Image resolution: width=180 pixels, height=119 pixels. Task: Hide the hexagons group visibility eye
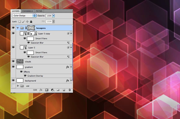click(x=13, y=28)
